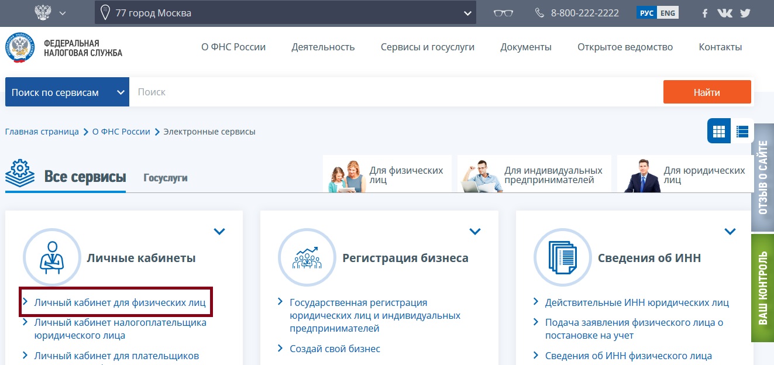Image resolution: width=774 pixels, height=365 pixels.
Task: Click the Регистрация бизнеса chart icon
Action: pos(307,258)
